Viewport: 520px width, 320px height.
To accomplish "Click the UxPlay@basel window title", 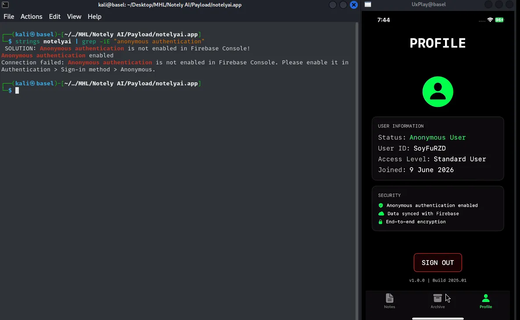I will coord(428,4).
